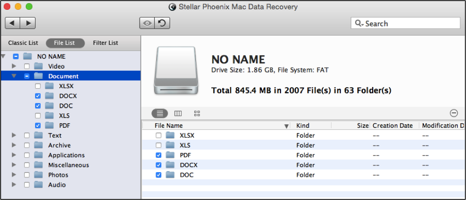Click the circled minus icon

454,113
